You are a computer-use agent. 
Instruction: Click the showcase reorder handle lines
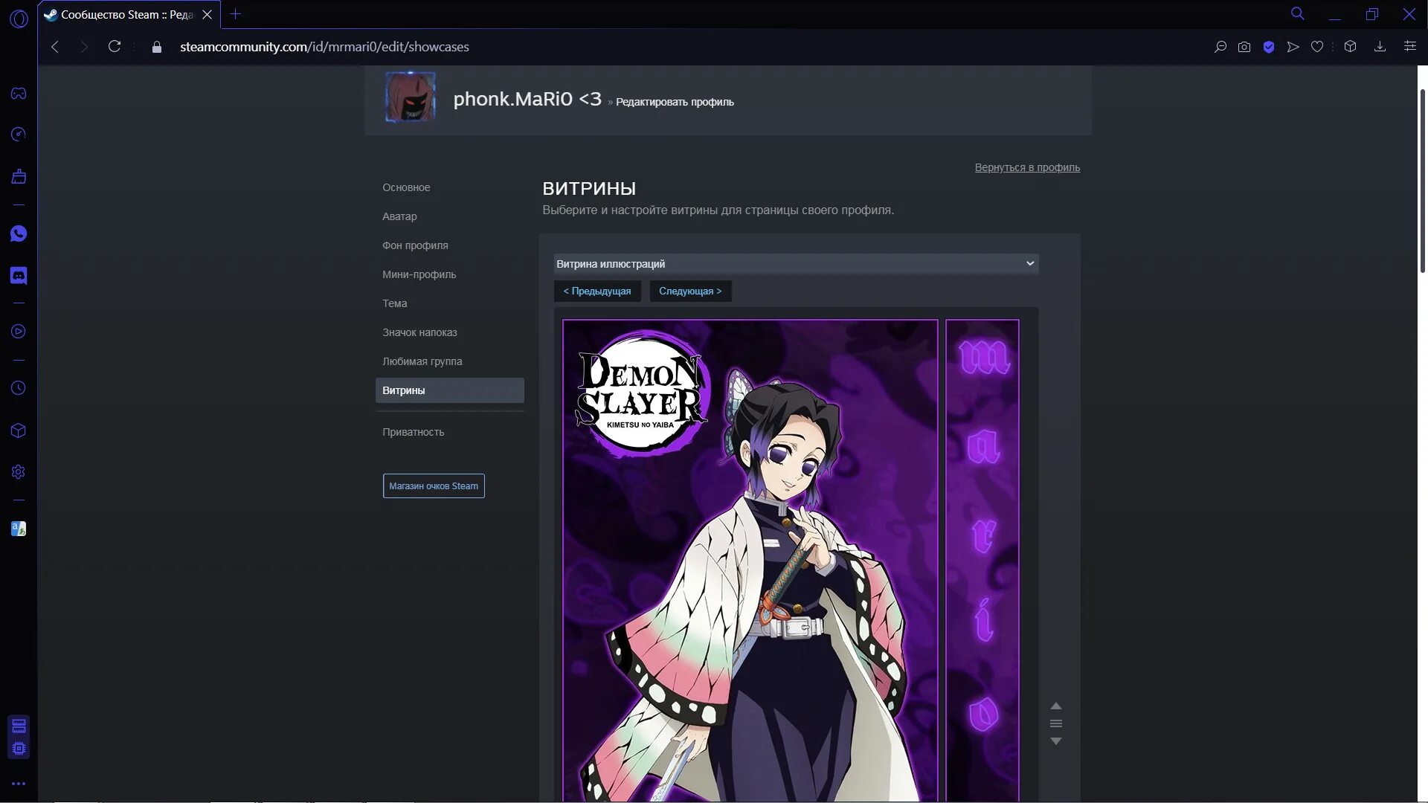click(x=1056, y=723)
